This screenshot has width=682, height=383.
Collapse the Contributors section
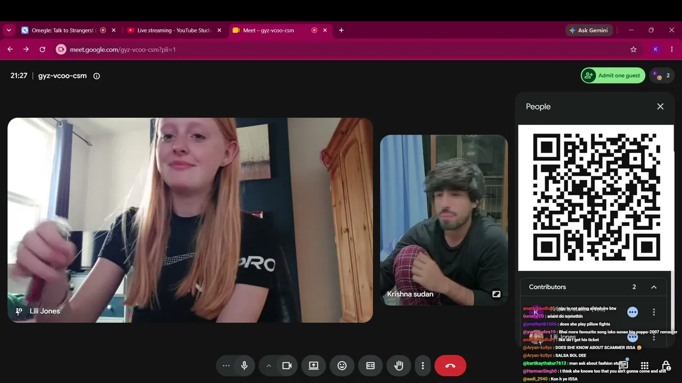tap(654, 287)
